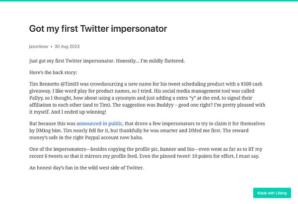Click the post date 30 Aug 2023
298x204 pixels.
67,47
